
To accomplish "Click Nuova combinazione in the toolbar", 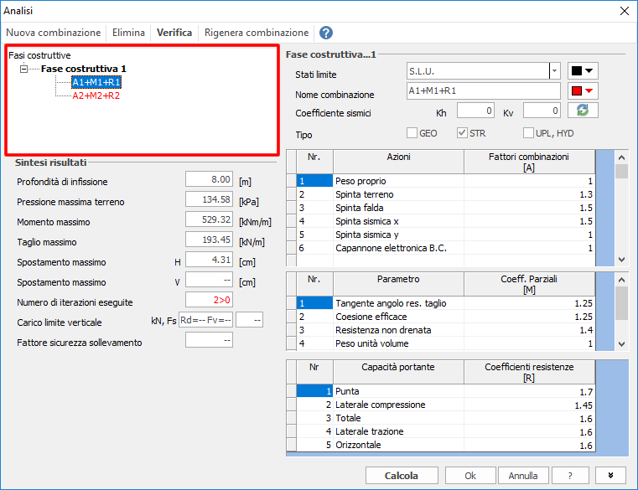I will click(x=54, y=33).
